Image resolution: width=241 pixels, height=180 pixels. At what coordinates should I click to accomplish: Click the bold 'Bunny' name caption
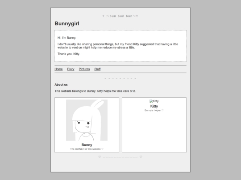point(87,145)
